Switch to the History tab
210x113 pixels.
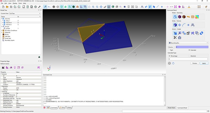point(69,108)
